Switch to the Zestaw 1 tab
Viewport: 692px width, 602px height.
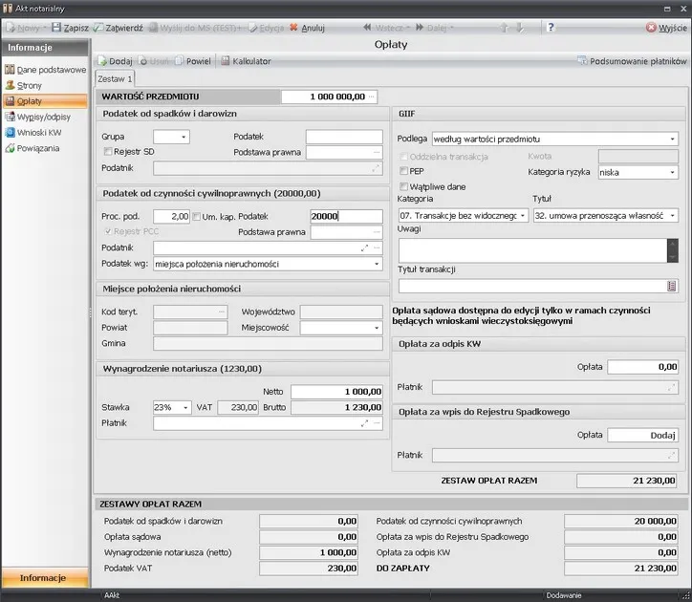pyautogui.click(x=116, y=78)
